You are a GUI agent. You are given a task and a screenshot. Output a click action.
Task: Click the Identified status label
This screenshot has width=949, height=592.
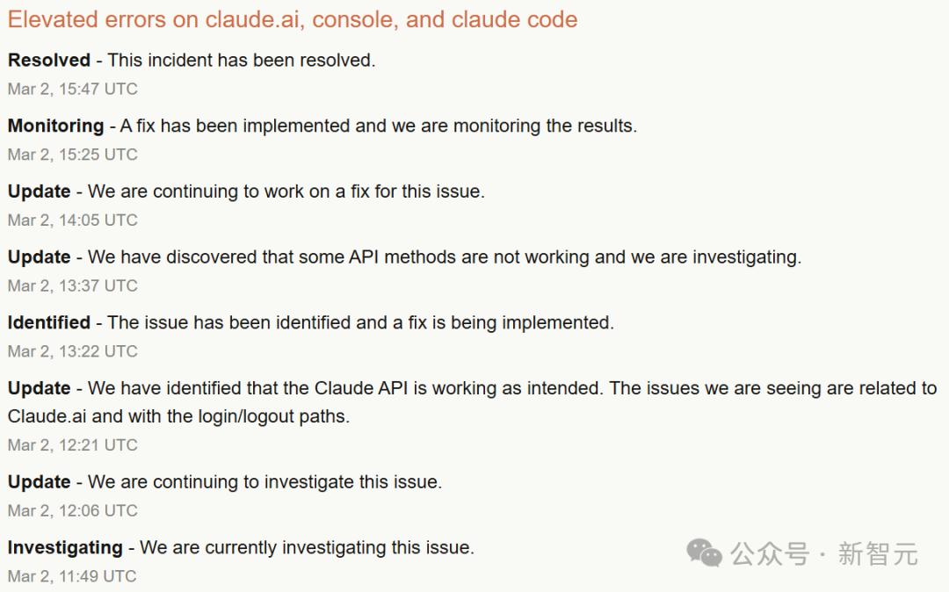(49, 323)
